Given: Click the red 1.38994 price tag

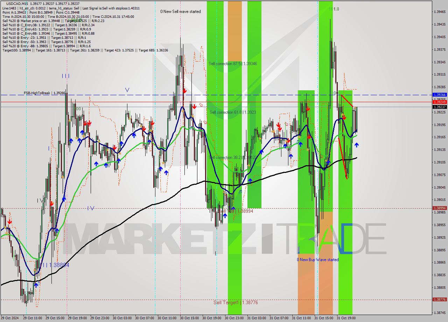Looking at the screenshot, I should (440, 208).
